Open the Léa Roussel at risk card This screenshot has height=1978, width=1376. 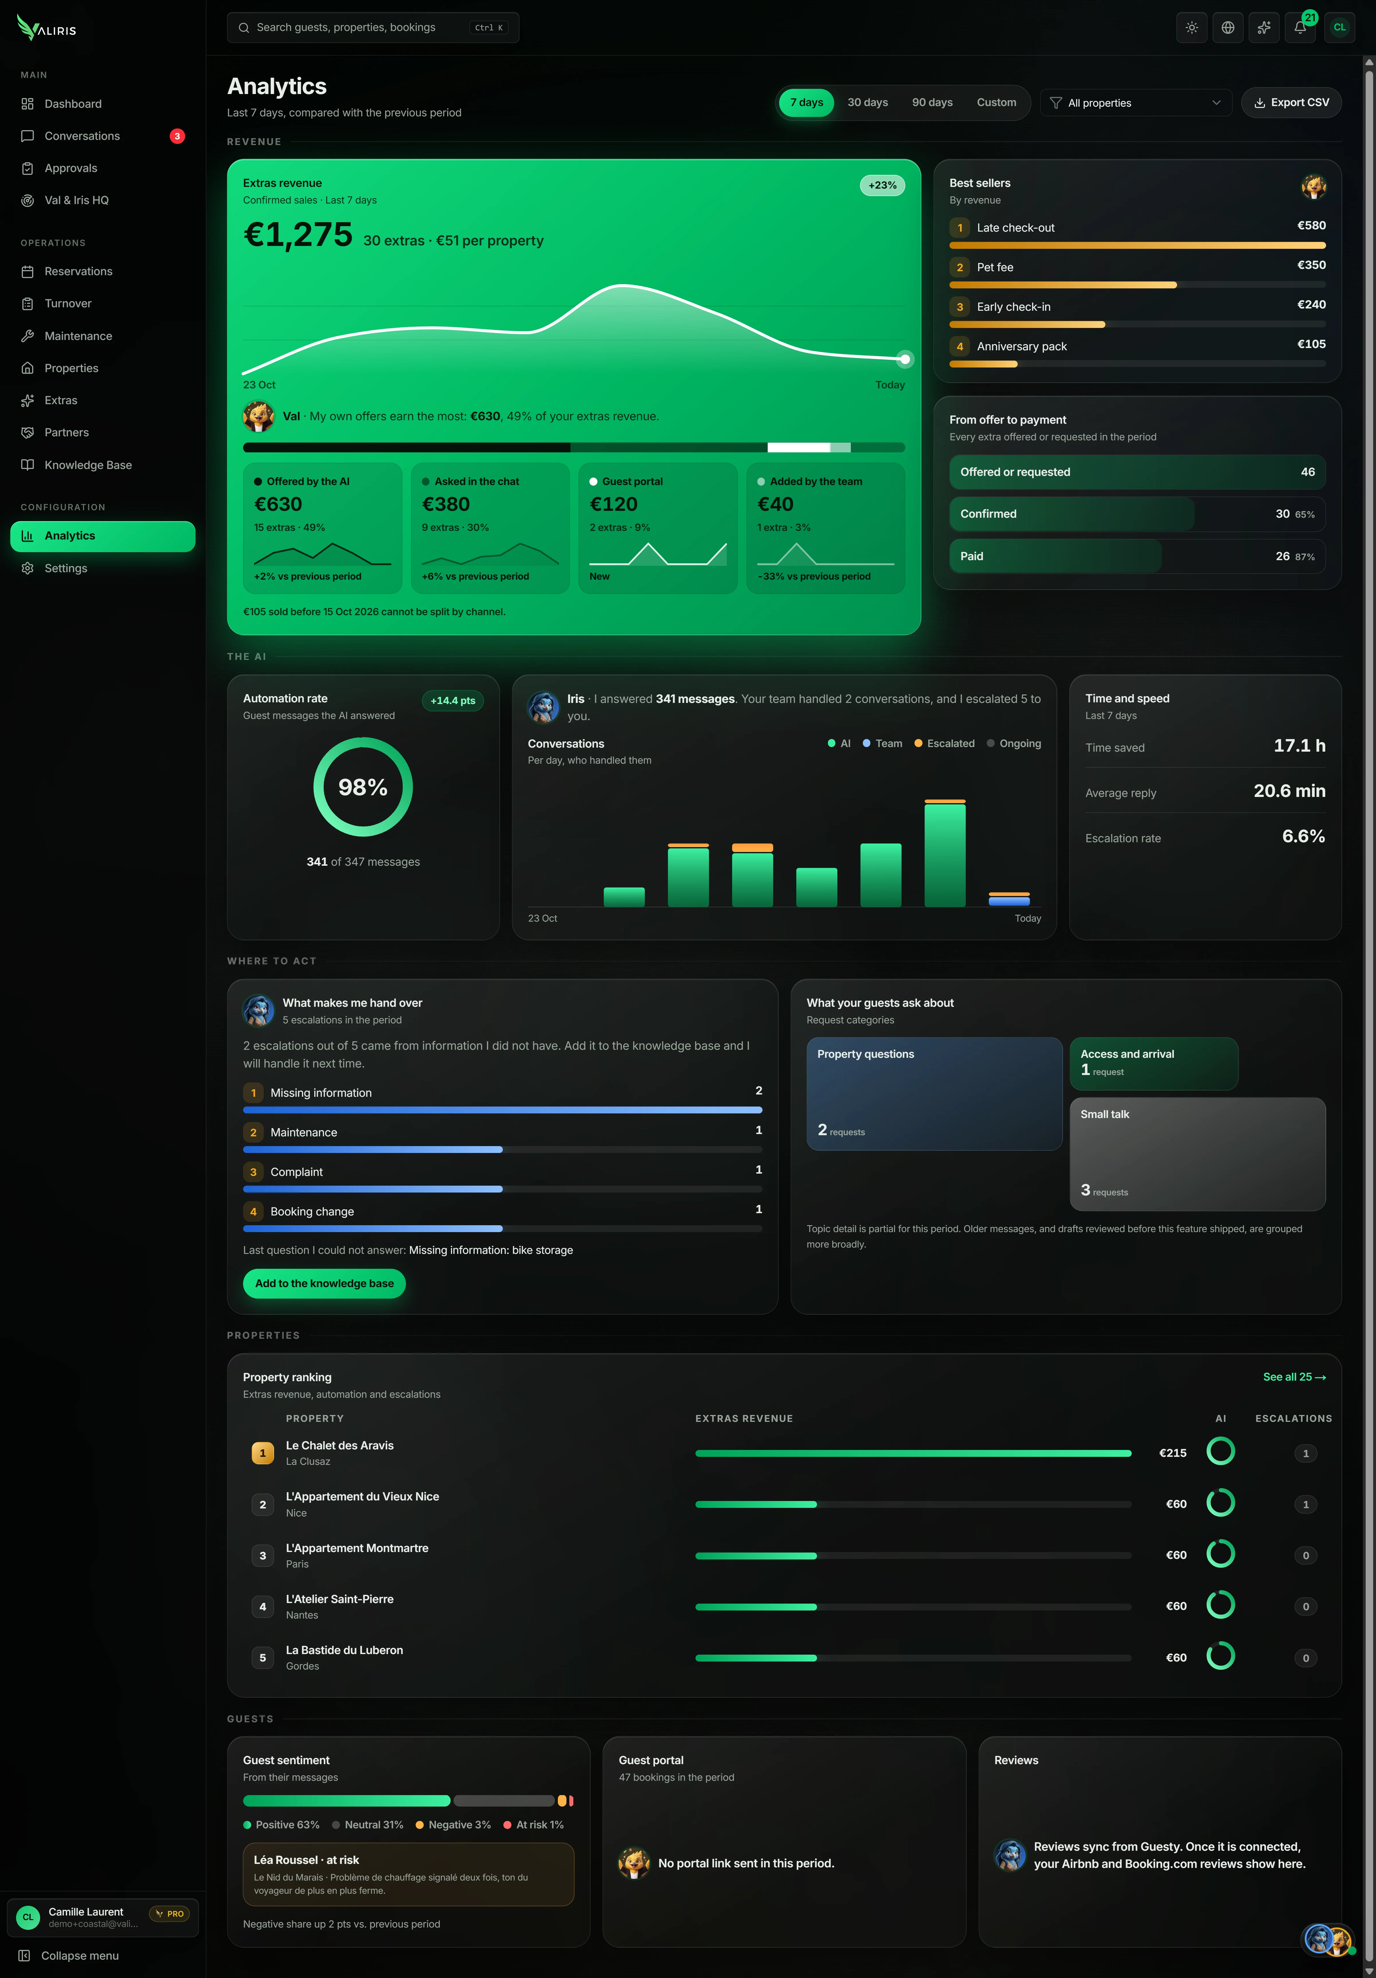[408, 1875]
